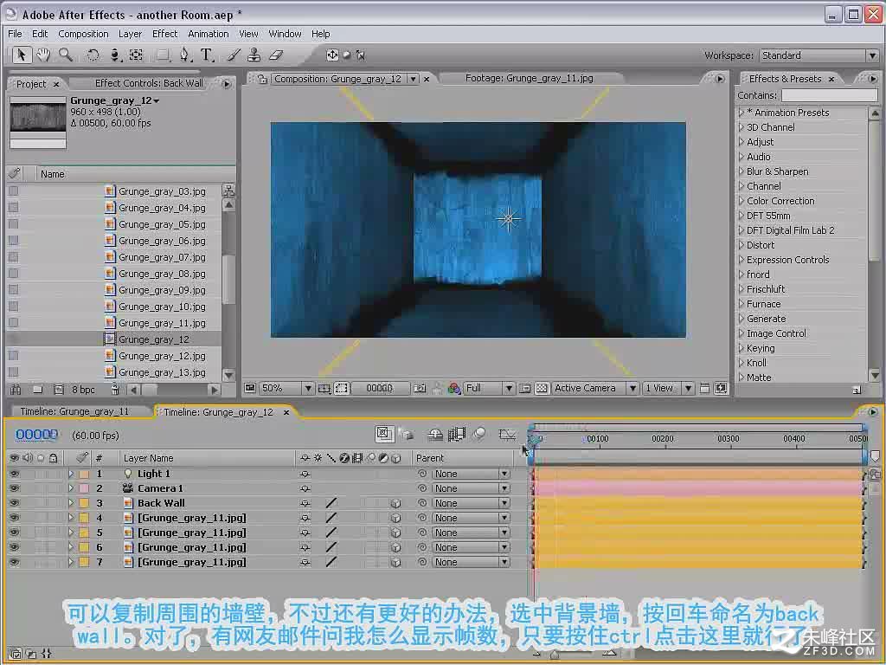886x665 pixels.
Task: Click the yellow label swatch of Back Wall
Action: (x=84, y=503)
